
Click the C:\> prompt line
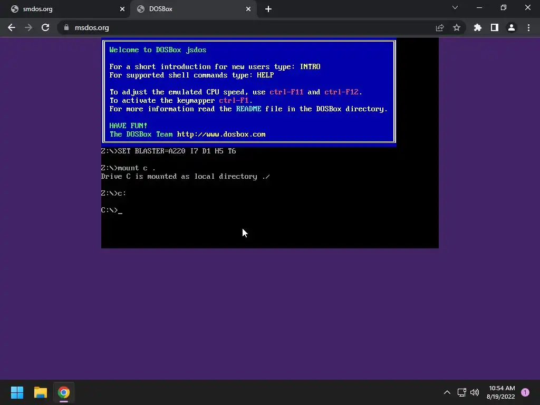(x=112, y=210)
